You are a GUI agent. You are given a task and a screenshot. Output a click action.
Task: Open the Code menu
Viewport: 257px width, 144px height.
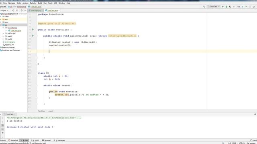point(19,3)
